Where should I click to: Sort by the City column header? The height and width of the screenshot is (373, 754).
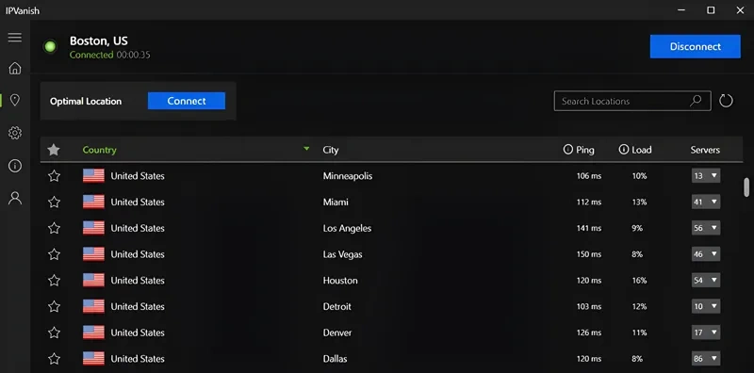click(x=331, y=150)
